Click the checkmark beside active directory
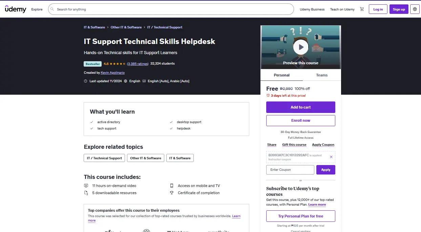The width and height of the screenshot is (421, 232). (92, 122)
